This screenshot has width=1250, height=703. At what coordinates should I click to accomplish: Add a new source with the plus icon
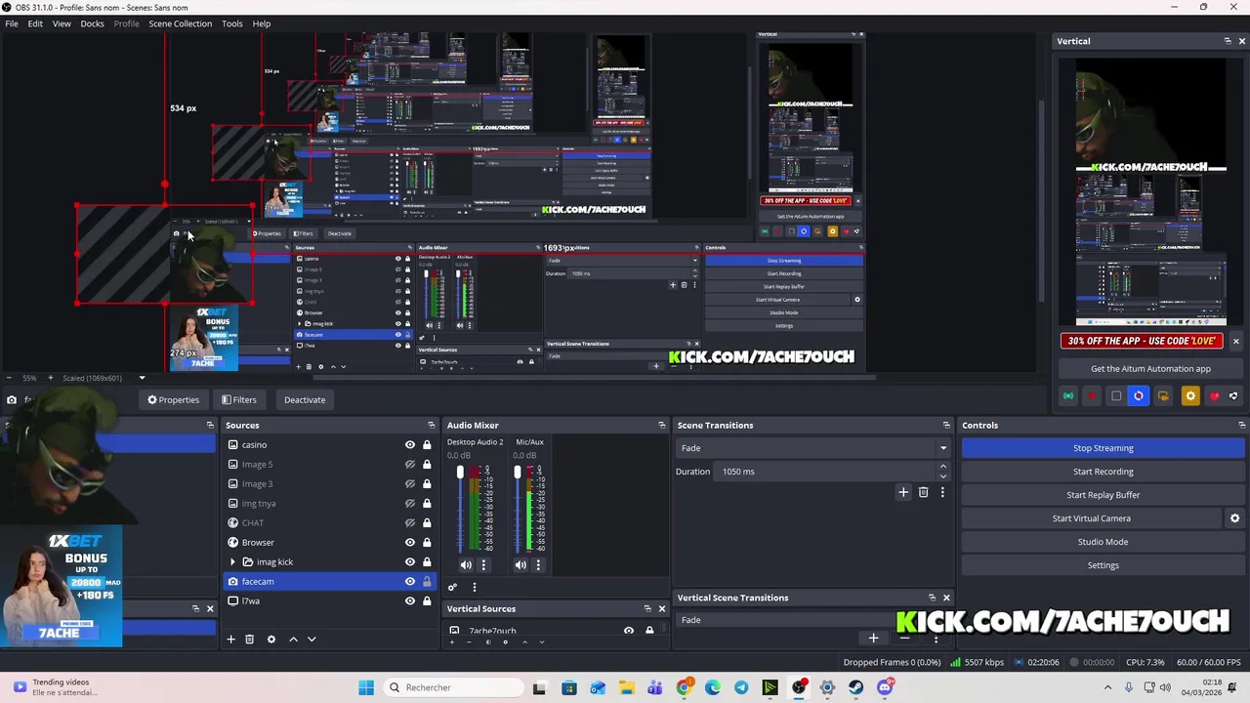231,639
